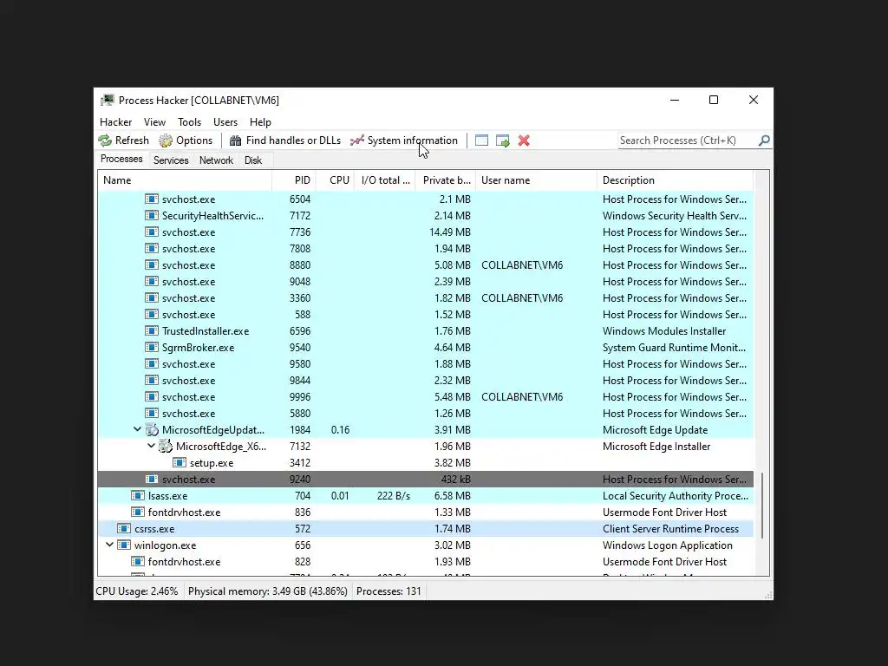Select the first fontdrvhost.exe PID 836 row

(x=425, y=512)
